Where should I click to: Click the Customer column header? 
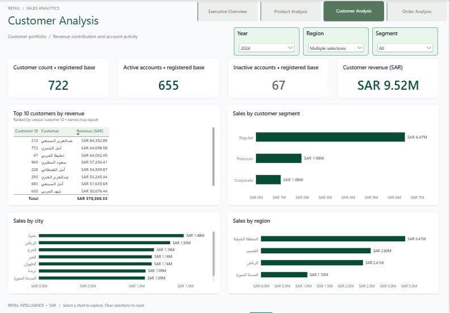[x=50, y=131]
